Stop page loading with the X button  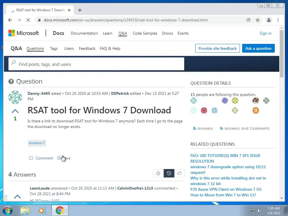(x=28, y=20)
